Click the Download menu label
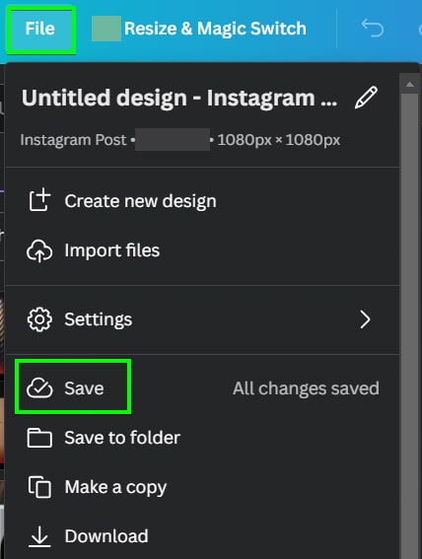The height and width of the screenshot is (559, 422). [106, 536]
